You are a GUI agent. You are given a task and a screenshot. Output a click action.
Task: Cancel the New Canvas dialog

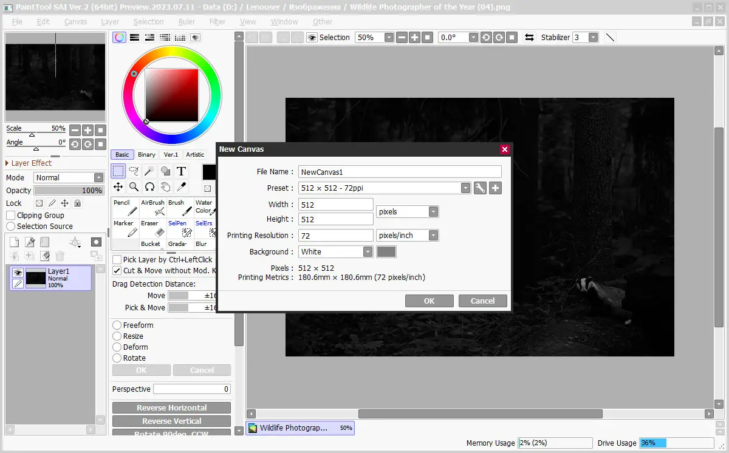[x=482, y=301]
